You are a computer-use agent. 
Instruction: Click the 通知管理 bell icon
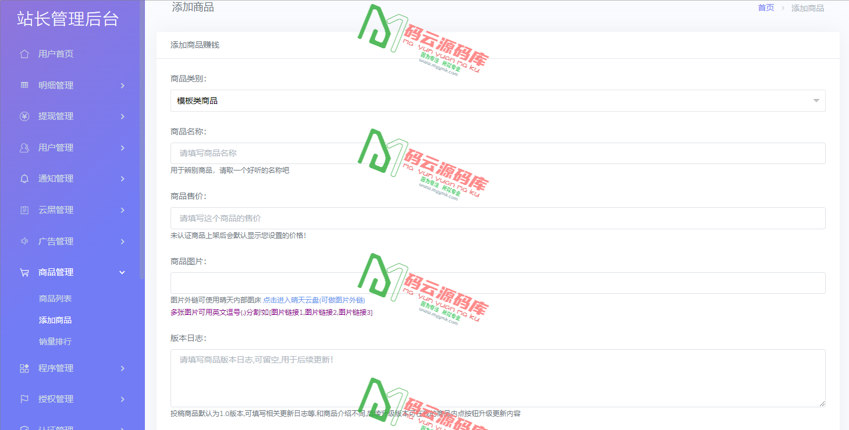[24, 179]
